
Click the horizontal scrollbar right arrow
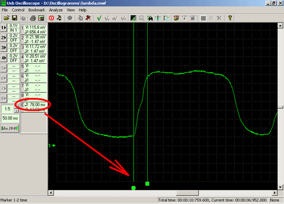pos(275,193)
